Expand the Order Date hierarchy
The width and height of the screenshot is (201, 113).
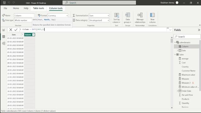(177, 91)
